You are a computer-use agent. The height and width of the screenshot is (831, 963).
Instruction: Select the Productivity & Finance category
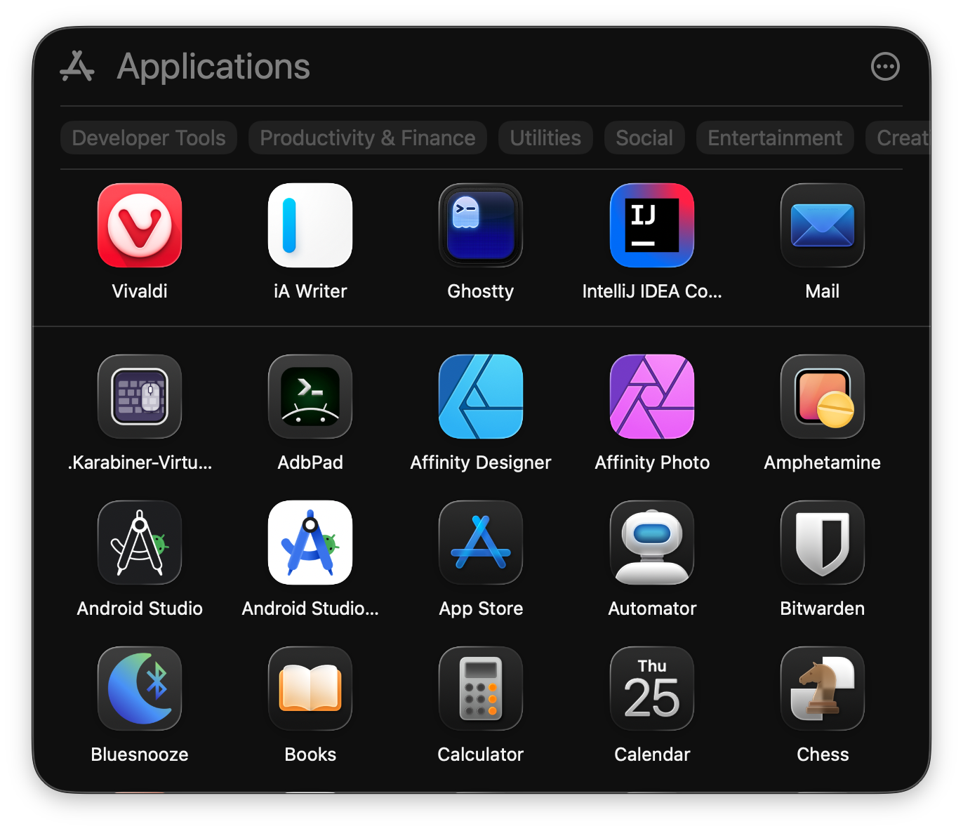click(368, 138)
